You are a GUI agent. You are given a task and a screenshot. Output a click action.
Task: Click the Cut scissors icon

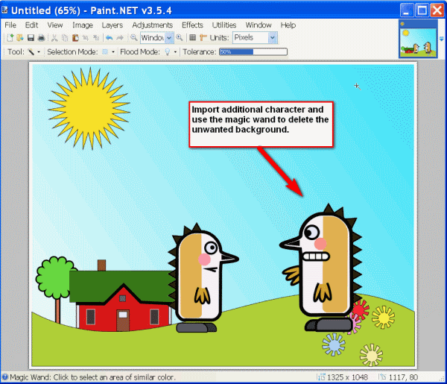(x=54, y=38)
